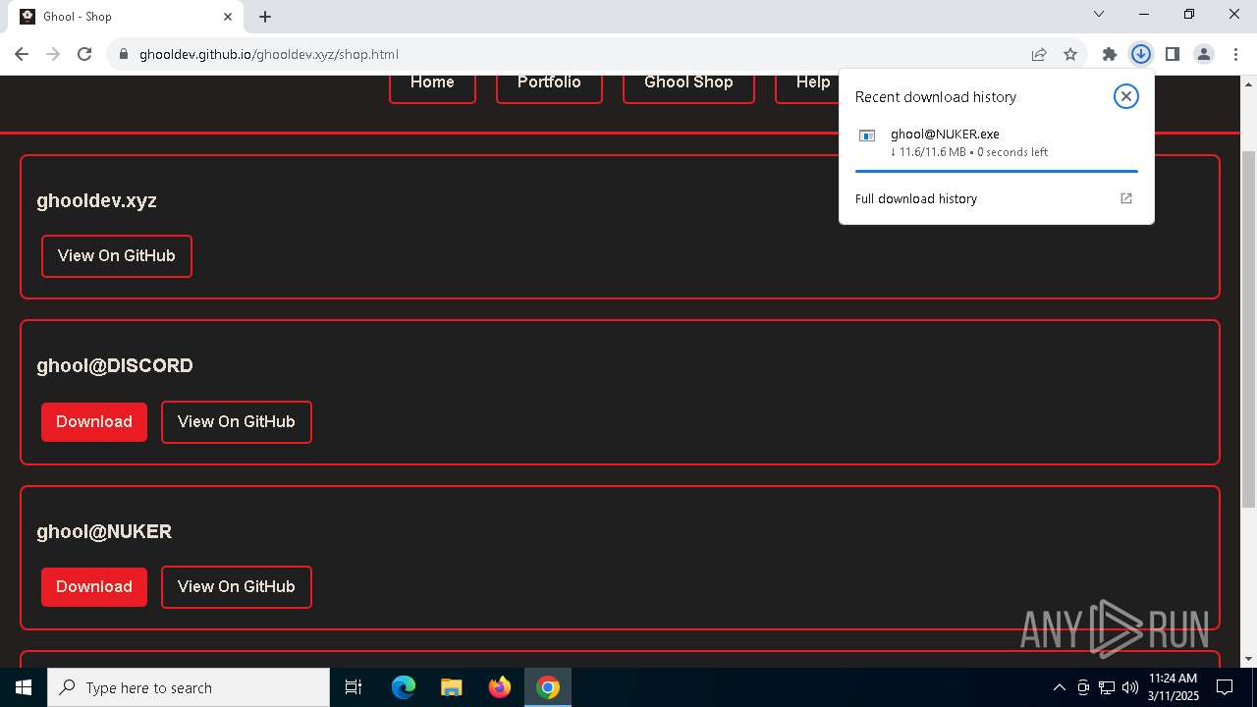1257x707 pixels.
Task: Click the share page icon
Action: point(1039,54)
